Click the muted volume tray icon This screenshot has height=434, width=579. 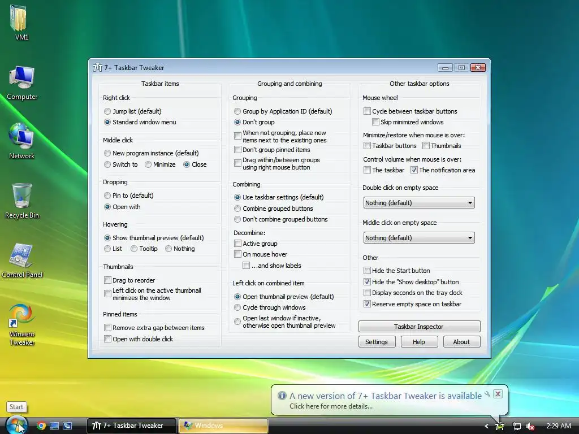(530, 426)
